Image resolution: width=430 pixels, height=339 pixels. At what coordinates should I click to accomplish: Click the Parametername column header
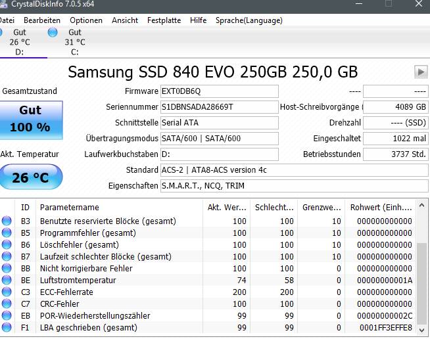point(119,208)
